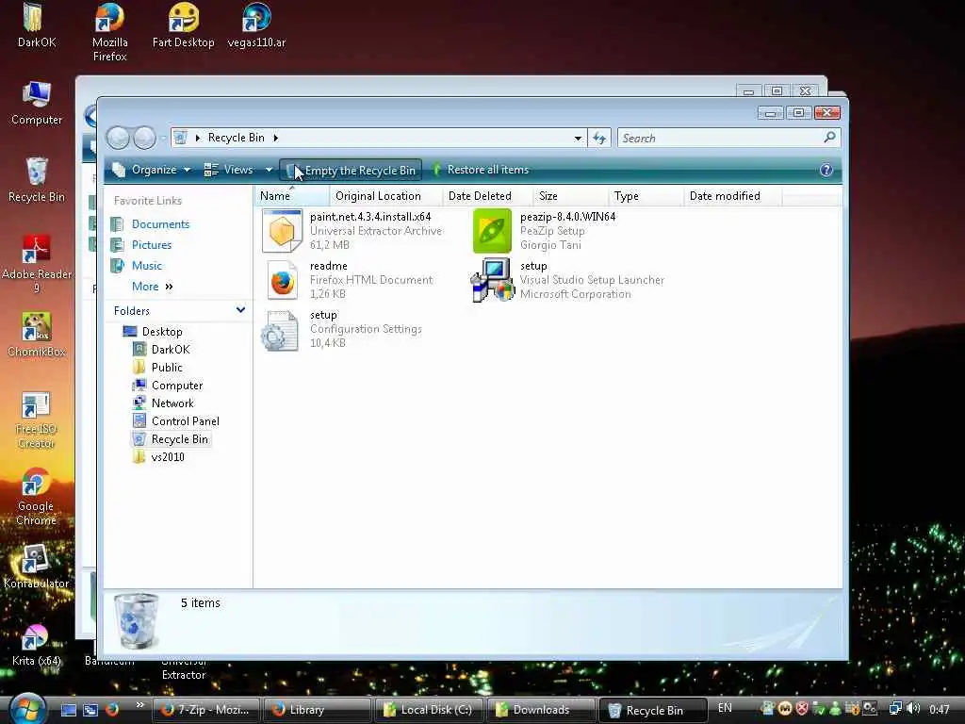Switch to 7-Zip - Mozilla taskbar button

205,710
